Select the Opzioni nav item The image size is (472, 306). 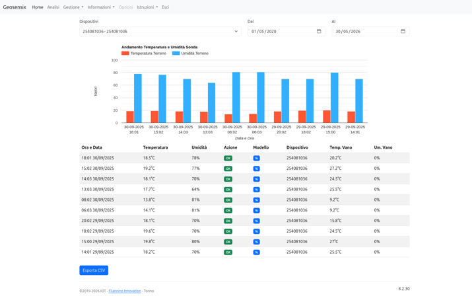coord(125,7)
